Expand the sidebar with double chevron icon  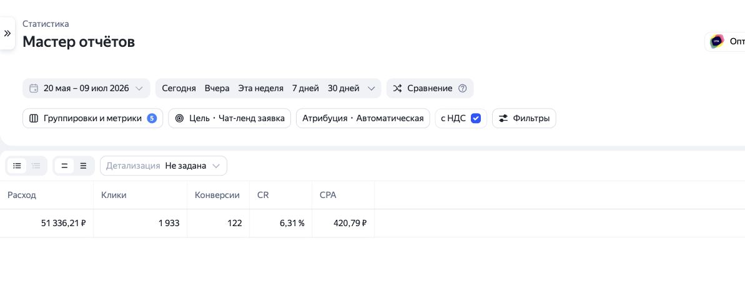tap(7, 33)
